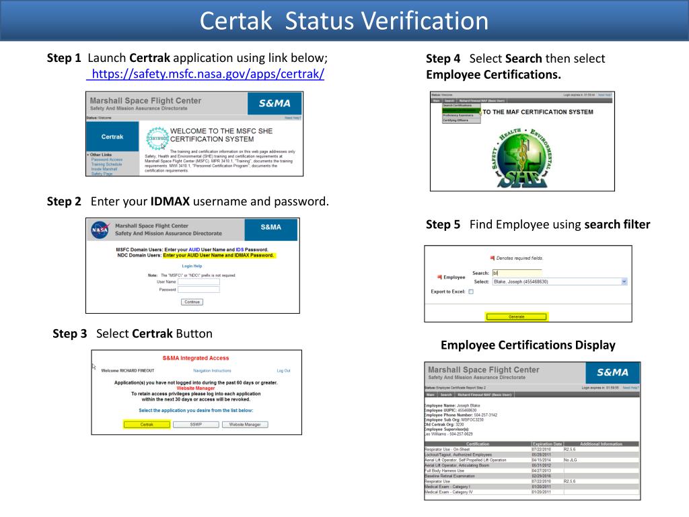Screen dimensions: 689x517
Task: Click the Employee Phone Number 504-257-3142 text
Action: pos(460,415)
